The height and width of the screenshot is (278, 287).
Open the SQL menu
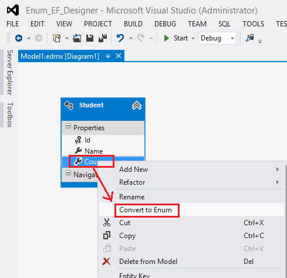coord(224,24)
